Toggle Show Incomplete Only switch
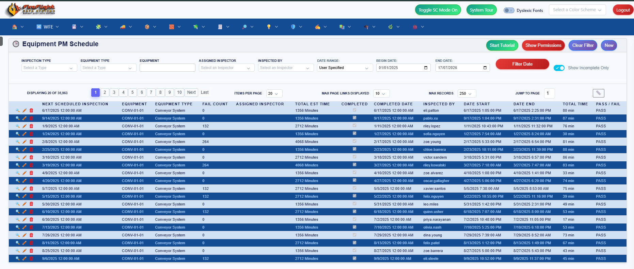Viewport: 634px width, 269px height. (559, 68)
